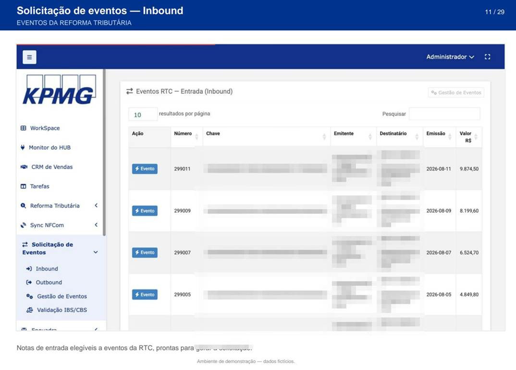Open Monitor do HUB in the sidebar

(46, 148)
